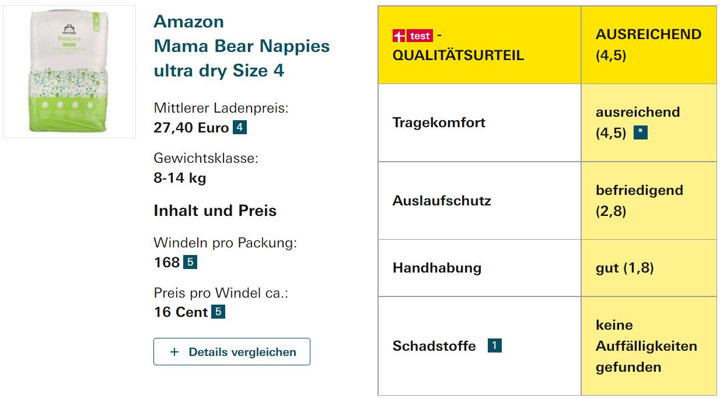Open the Amazon Mama Bear Nappies title
This screenshot has height=398, width=720.
tap(242, 46)
